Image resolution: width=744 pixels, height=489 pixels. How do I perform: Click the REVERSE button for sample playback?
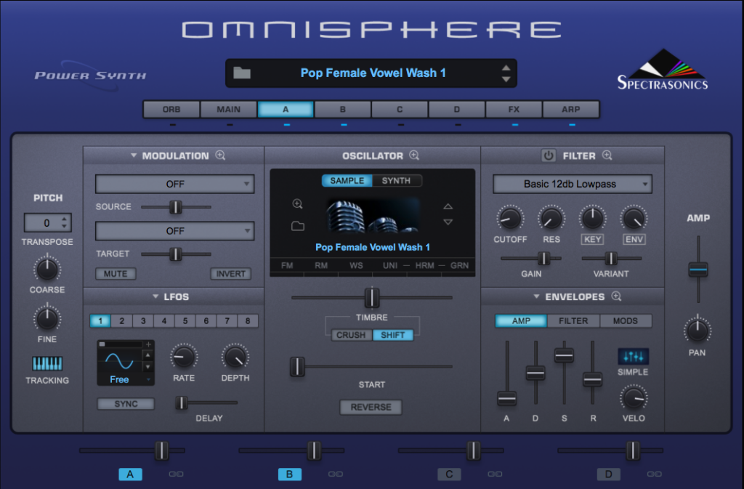[371, 407]
